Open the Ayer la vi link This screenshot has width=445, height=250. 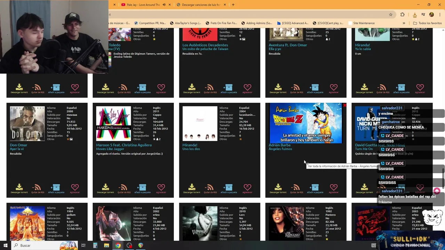[17, 149]
